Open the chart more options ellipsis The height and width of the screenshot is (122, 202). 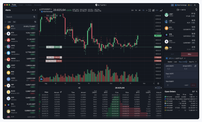[157, 10]
